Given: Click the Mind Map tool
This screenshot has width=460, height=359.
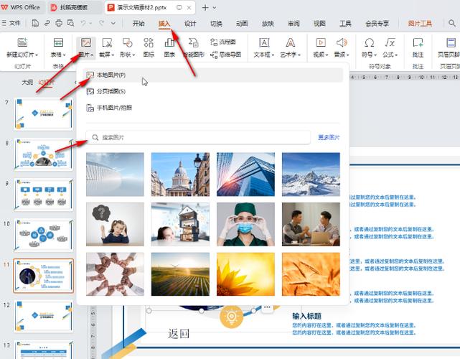Looking at the screenshot, I should [225, 55].
